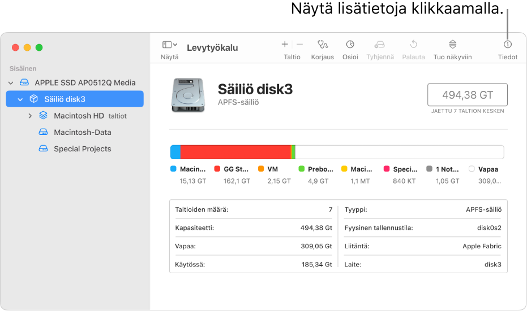Click the Käytössä value 185,34 Gt
Viewport: 527px width, 311px height.
(316, 264)
